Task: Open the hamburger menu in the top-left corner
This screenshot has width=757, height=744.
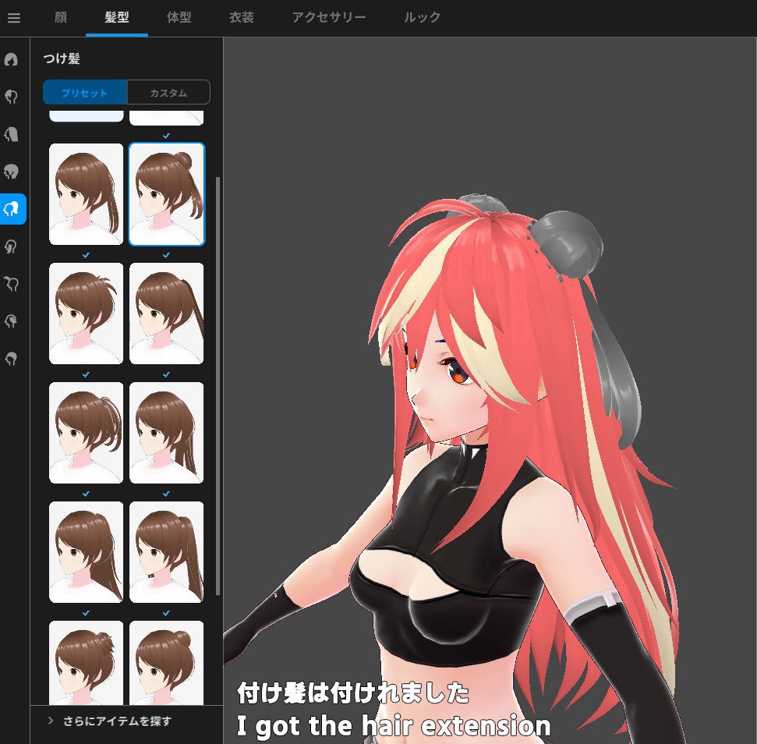Action: (14, 18)
